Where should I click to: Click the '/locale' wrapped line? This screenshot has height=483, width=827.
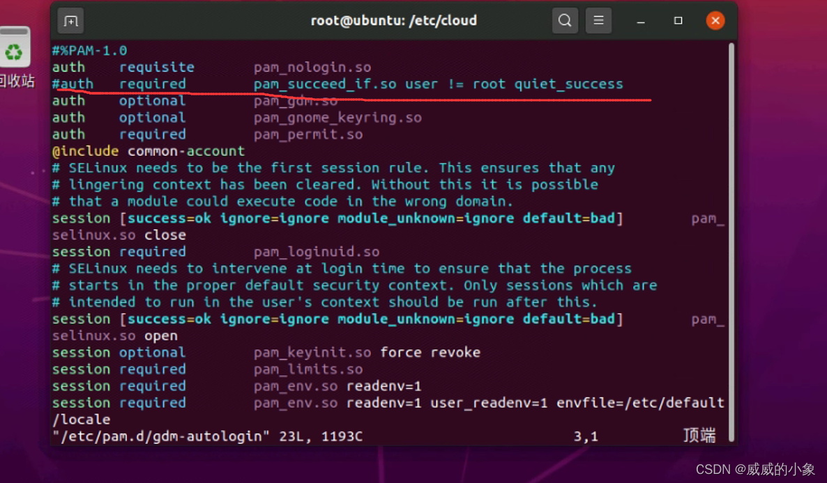(x=81, y=420)
